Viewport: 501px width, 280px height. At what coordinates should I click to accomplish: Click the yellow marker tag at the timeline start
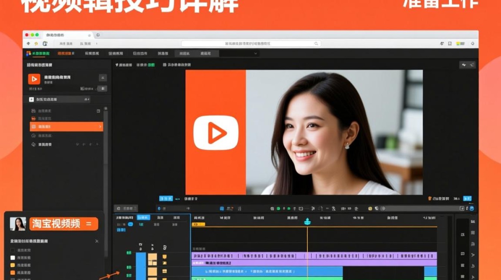click(x=198, y=224)
